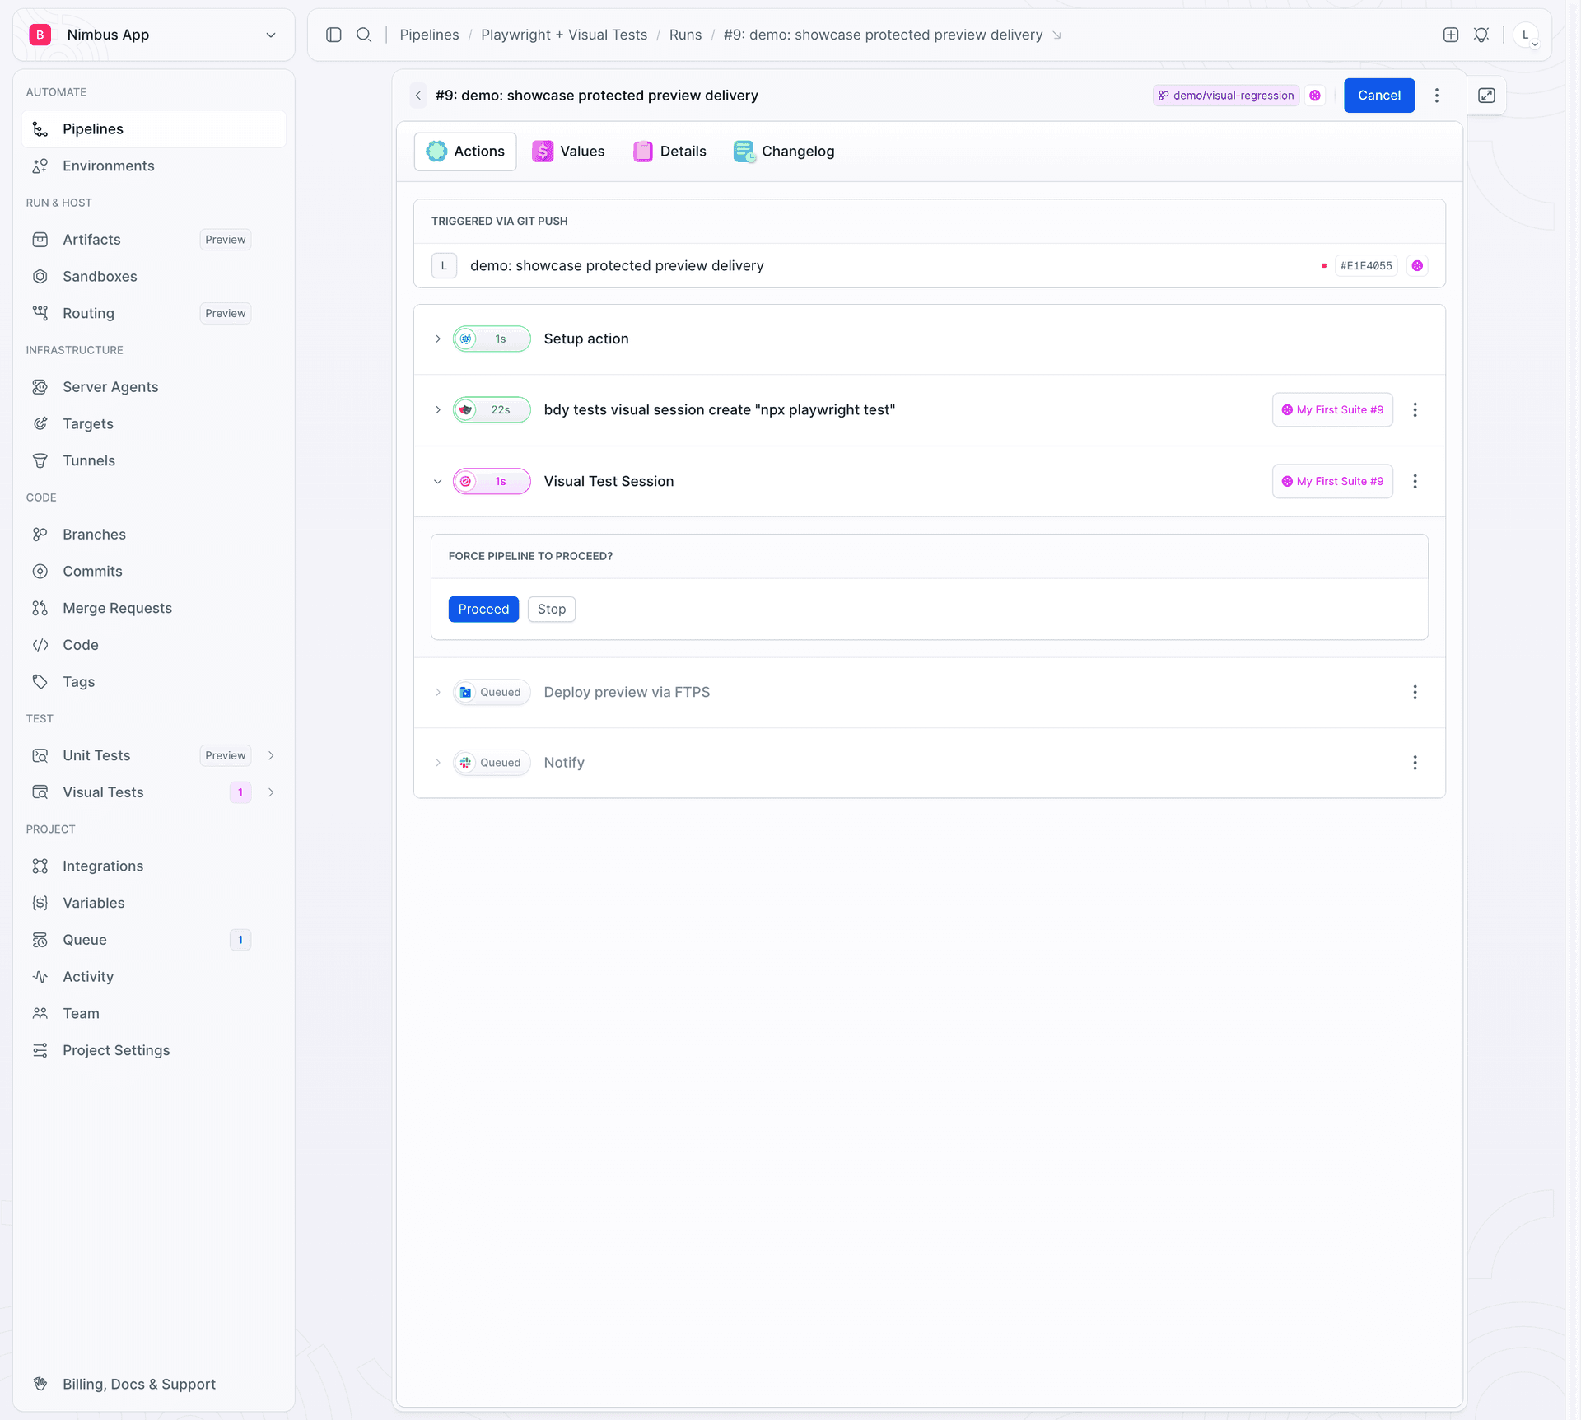This screenshot has width=1581, height=1420.
Task: Open My First Suite #9 on Visual Test Session
Action: pyautogui.click(x=1332, y=481)
